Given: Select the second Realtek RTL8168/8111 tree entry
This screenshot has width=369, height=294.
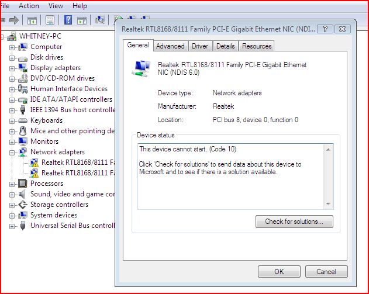Looking at the screenshot, I should pos(78,173).
